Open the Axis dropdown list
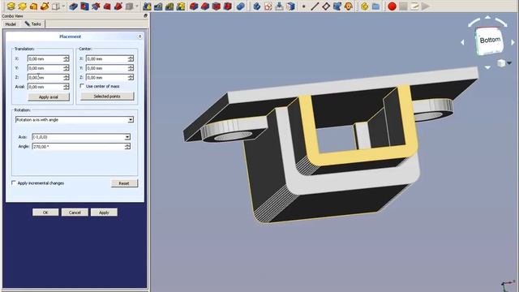519x292 pixels. pos(127,137)
